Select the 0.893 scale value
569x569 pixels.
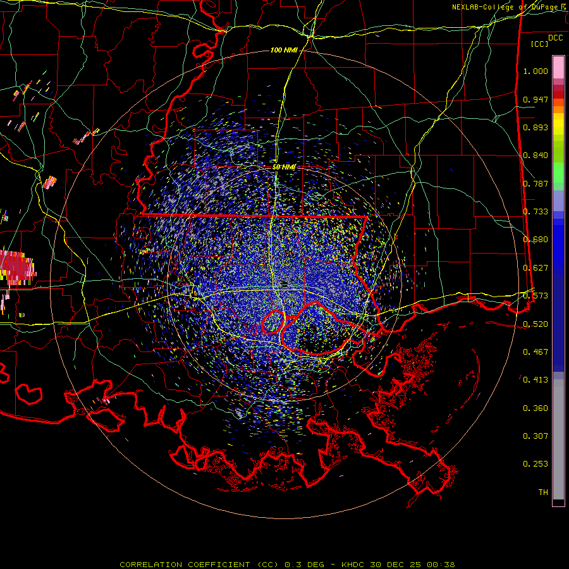[x=535, y=127]
